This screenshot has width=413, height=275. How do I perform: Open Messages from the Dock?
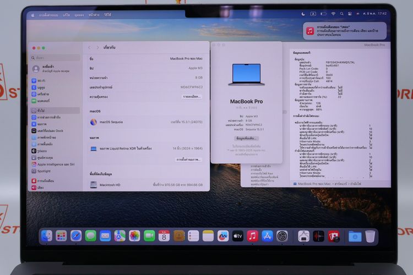(x=91, y=236)
